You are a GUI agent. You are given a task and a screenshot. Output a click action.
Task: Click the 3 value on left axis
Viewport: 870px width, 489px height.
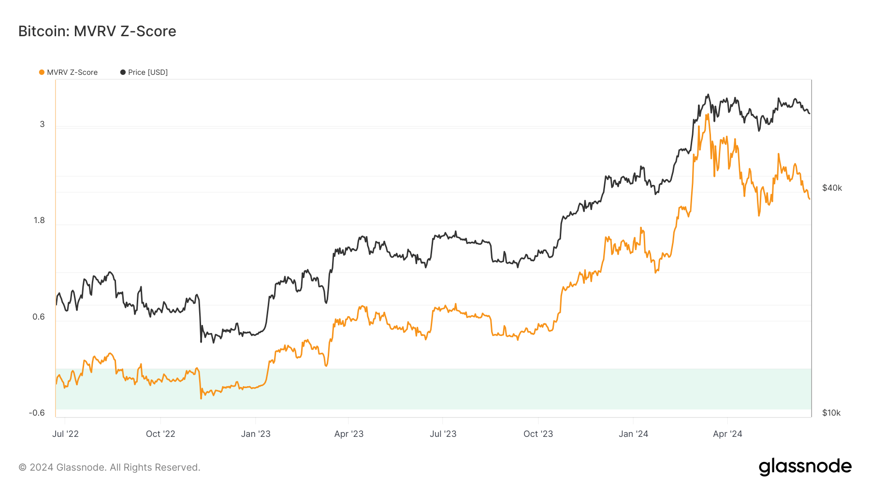tap(42, 124)
